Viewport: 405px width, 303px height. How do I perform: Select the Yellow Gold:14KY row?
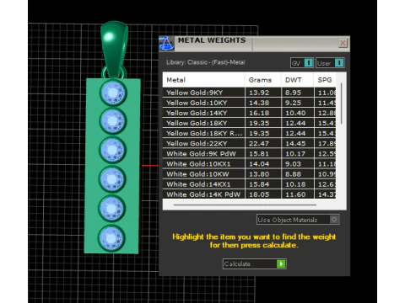point(249,113)
